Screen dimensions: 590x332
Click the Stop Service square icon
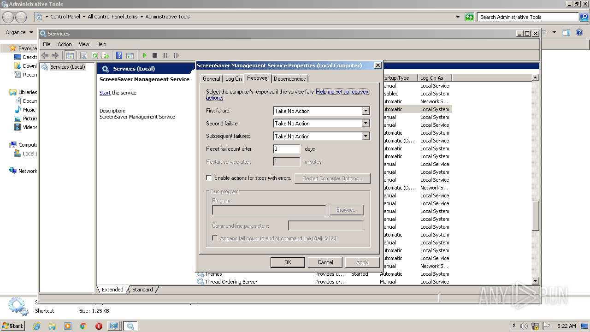(x=155, y=55)
